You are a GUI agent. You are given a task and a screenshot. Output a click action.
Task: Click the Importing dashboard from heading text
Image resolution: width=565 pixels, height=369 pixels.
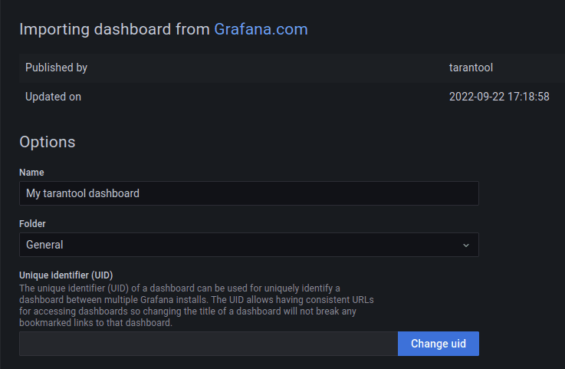pos(114,29)
